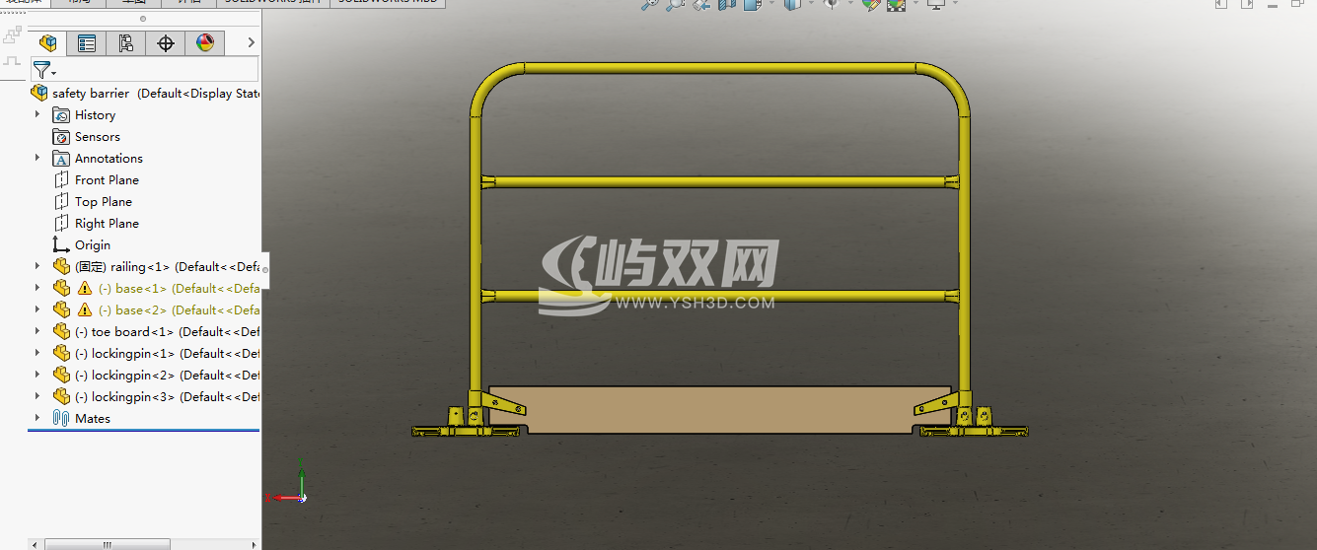The image size is (1317, 550).
Task: Select the top rail of the railing model
Action: pyautogui.click(x=719, y=68)
